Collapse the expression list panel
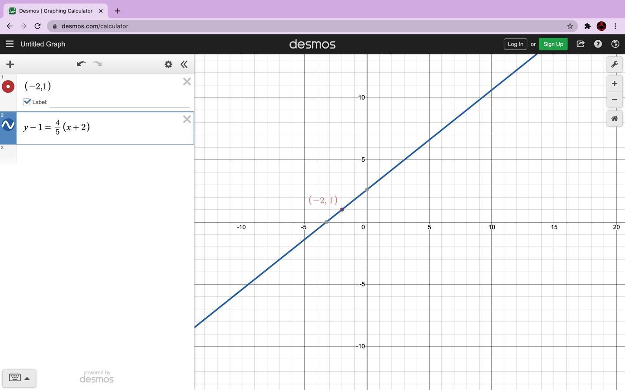The width and height of the screenshot is (625, 390). tap(184, 65)
